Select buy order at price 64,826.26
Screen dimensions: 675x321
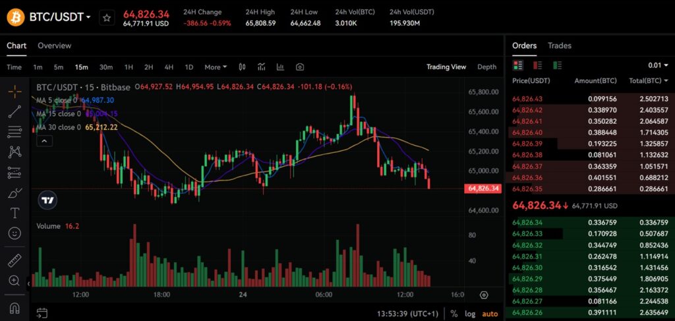click(x=591, y=312)
